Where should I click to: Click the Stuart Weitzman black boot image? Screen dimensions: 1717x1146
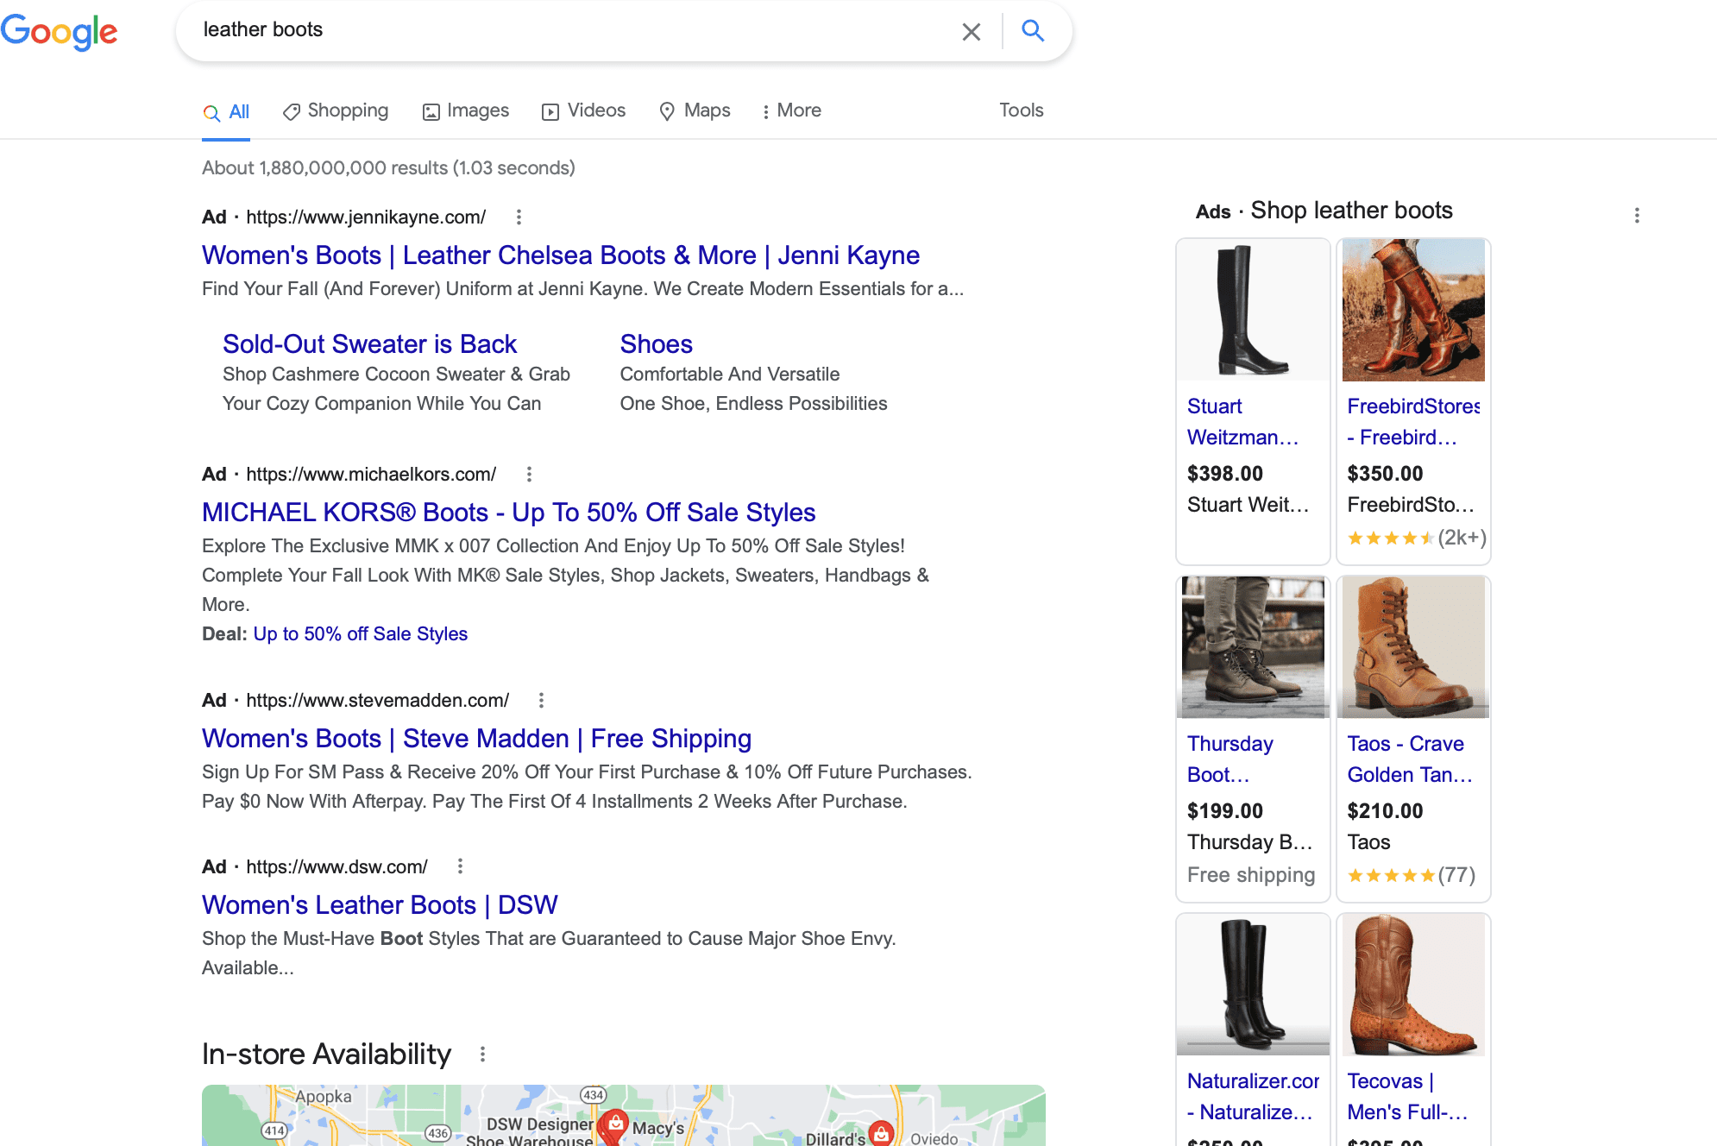(1253, 310)
